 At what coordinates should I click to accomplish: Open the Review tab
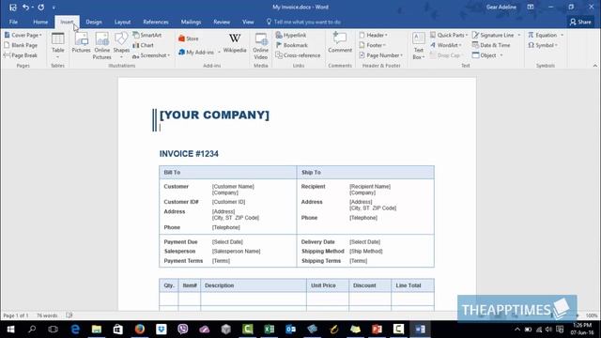(222, 22)
